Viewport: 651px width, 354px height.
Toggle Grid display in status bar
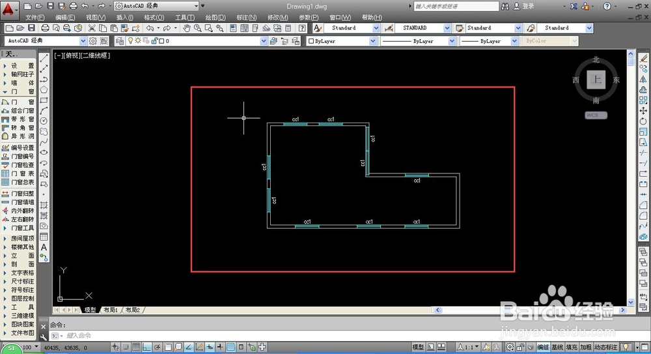pos(136,347)
